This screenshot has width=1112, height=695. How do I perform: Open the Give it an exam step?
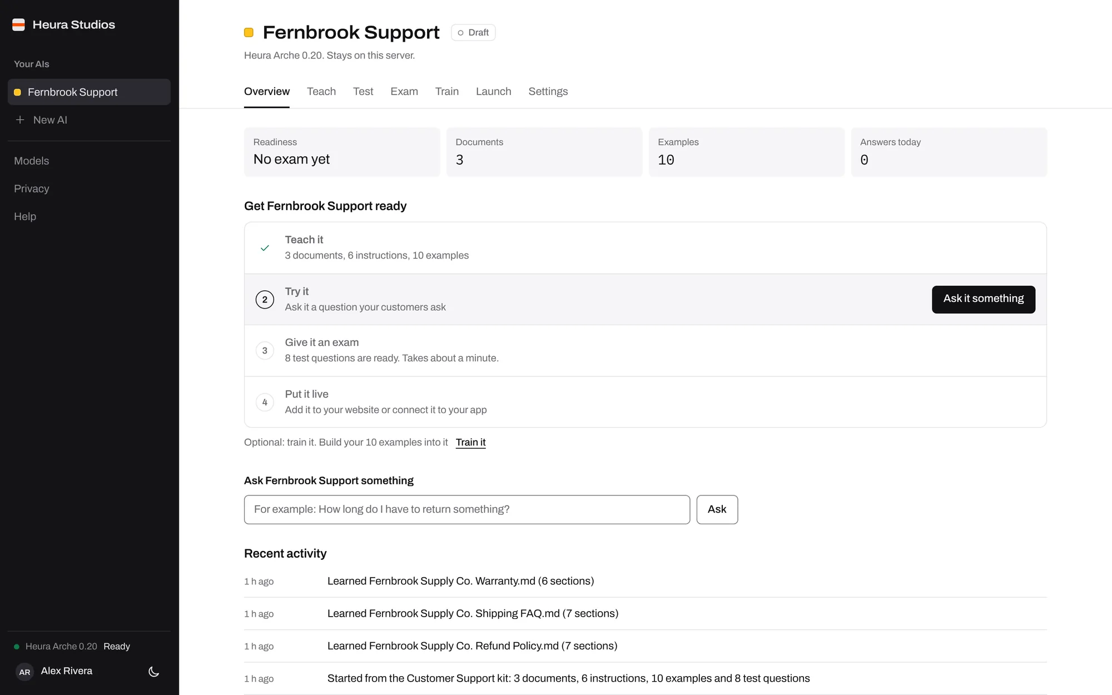[x=646, y=350]
